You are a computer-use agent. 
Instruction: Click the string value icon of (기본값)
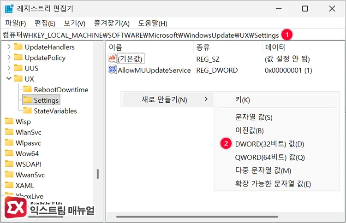pyautogui.click(x=112, y=59)
